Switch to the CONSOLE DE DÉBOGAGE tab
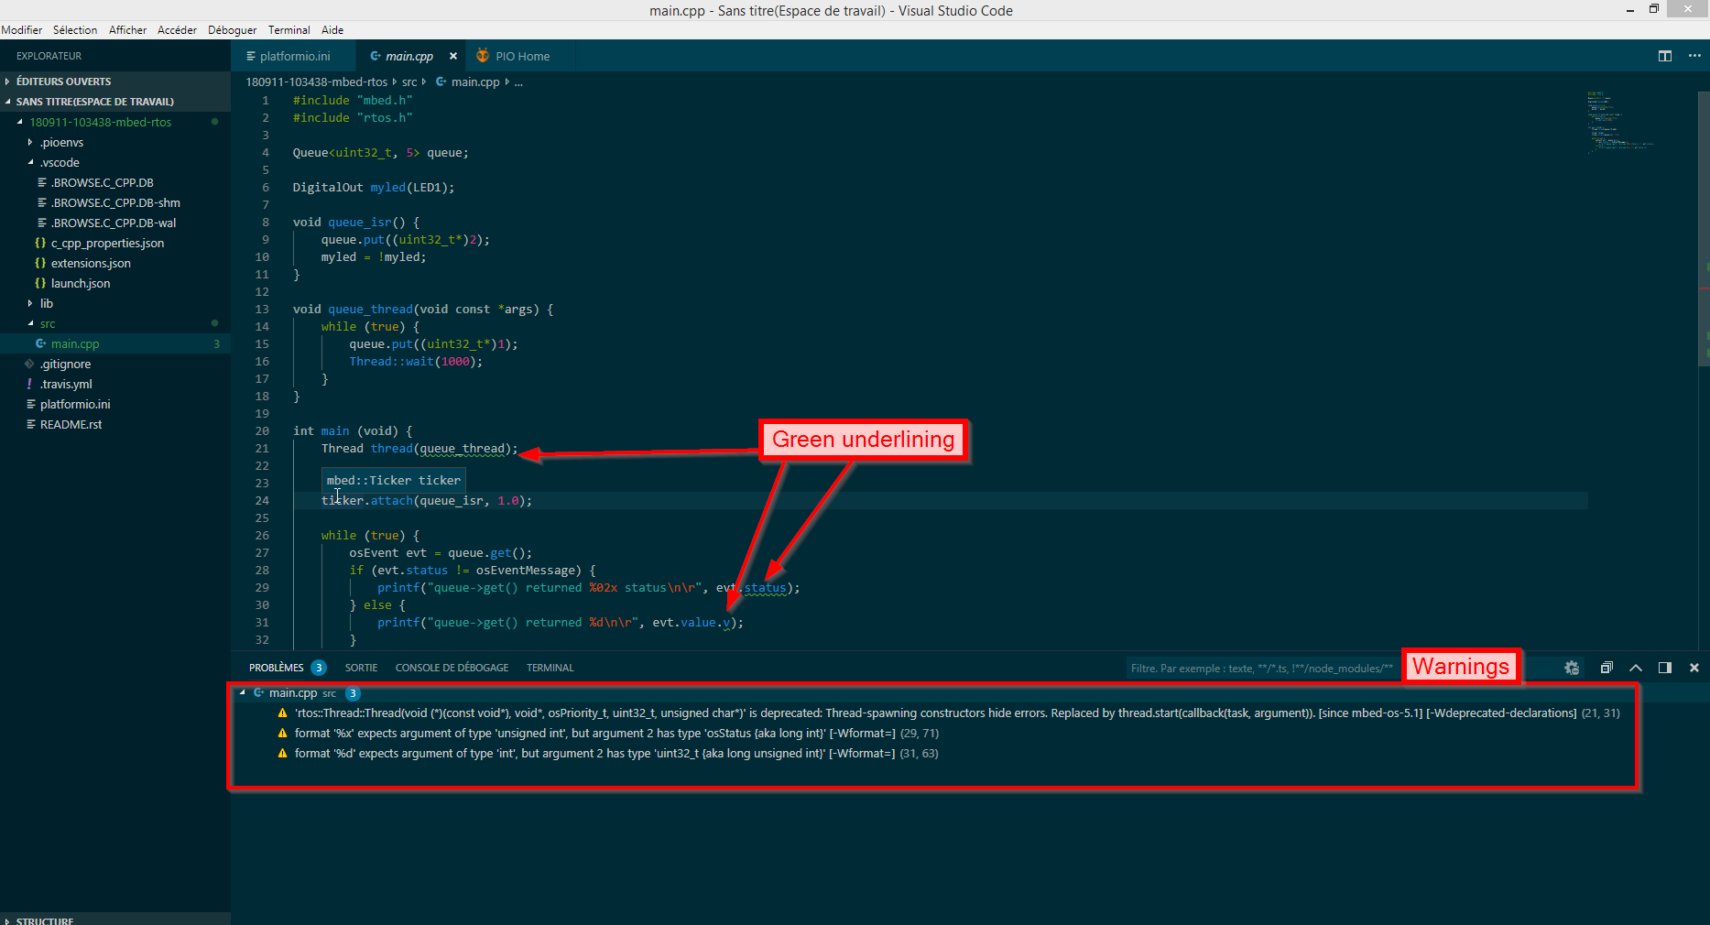Viewport: 1710px width, 925px height. (x=452, y=668)
